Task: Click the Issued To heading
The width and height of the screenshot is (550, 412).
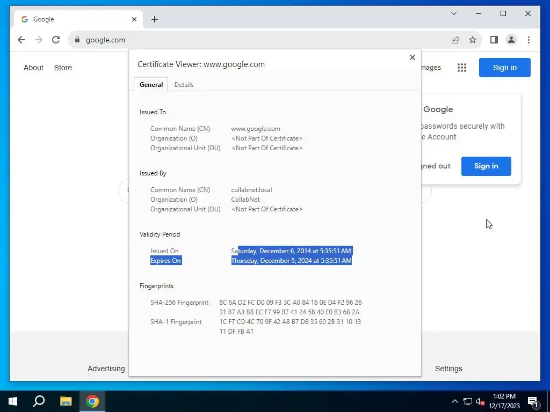Action: (x=153, y=112)
